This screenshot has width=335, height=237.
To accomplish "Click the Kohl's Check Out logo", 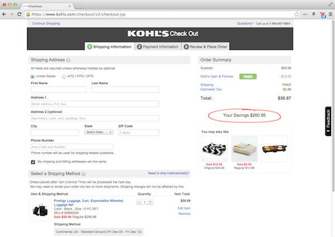I will click(x=163, y=33).
